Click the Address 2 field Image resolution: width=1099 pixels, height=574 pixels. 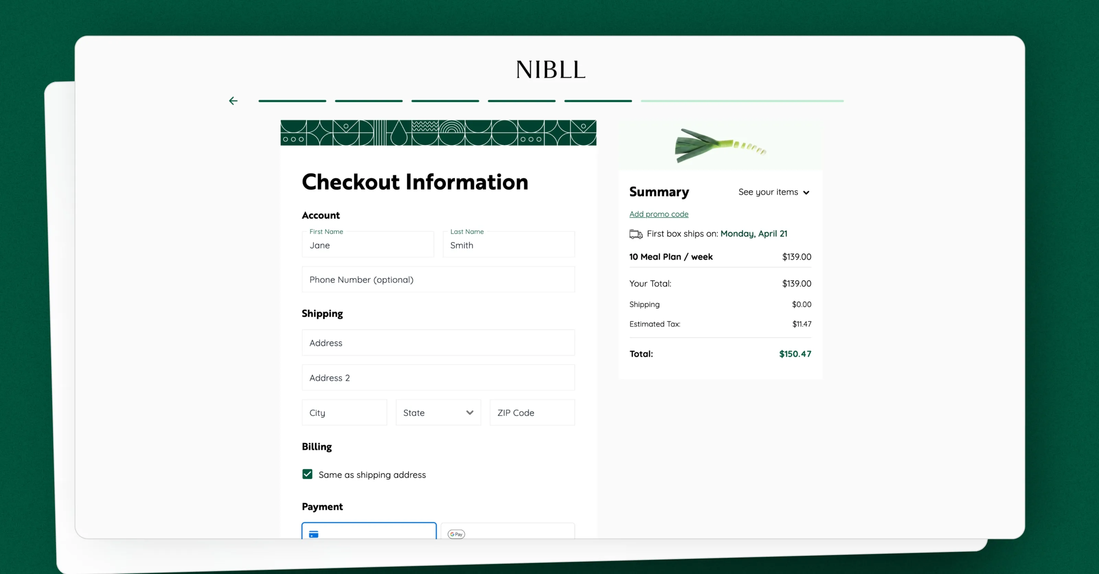(x=438, y=377)
